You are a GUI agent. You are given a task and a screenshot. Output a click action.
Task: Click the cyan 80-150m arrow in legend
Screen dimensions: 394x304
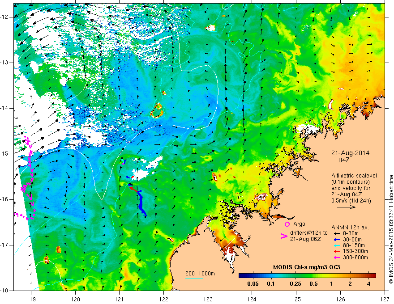(337, 245)
